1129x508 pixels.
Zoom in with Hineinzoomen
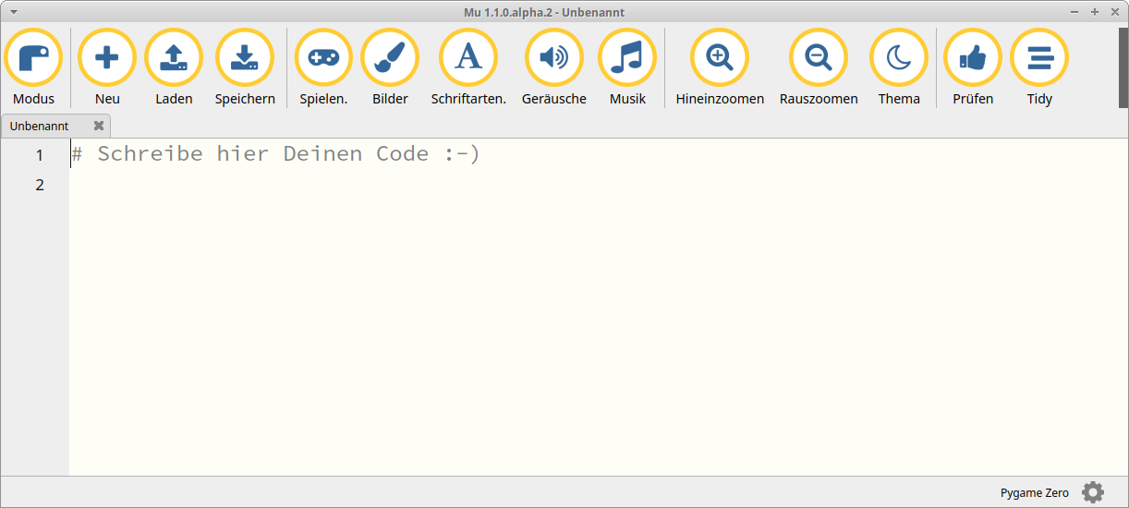(x=720, y=59)
